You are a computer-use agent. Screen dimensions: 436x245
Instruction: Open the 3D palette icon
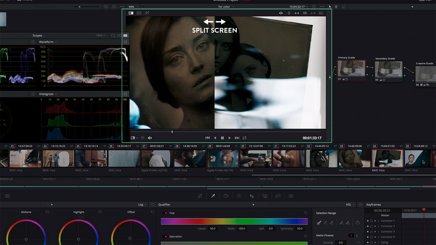coord(291,196)
